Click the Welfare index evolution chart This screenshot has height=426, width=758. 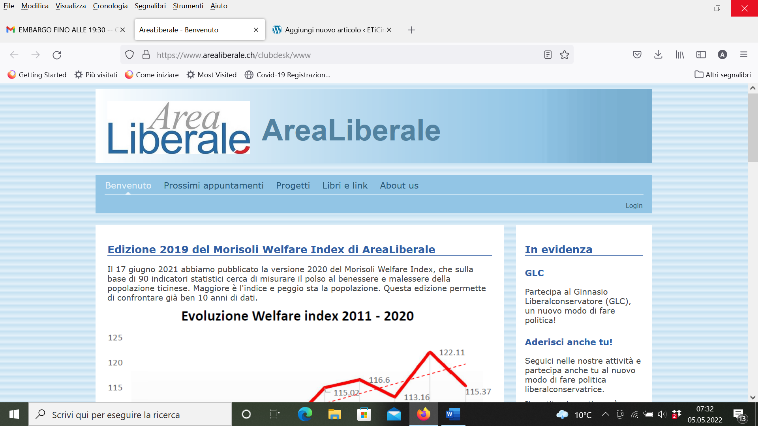(x=299, y=355)
